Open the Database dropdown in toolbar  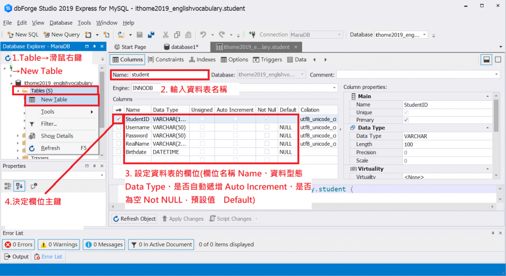[x=424, y=35]
